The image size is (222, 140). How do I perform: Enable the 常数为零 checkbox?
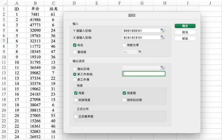[x=124, y=45]
